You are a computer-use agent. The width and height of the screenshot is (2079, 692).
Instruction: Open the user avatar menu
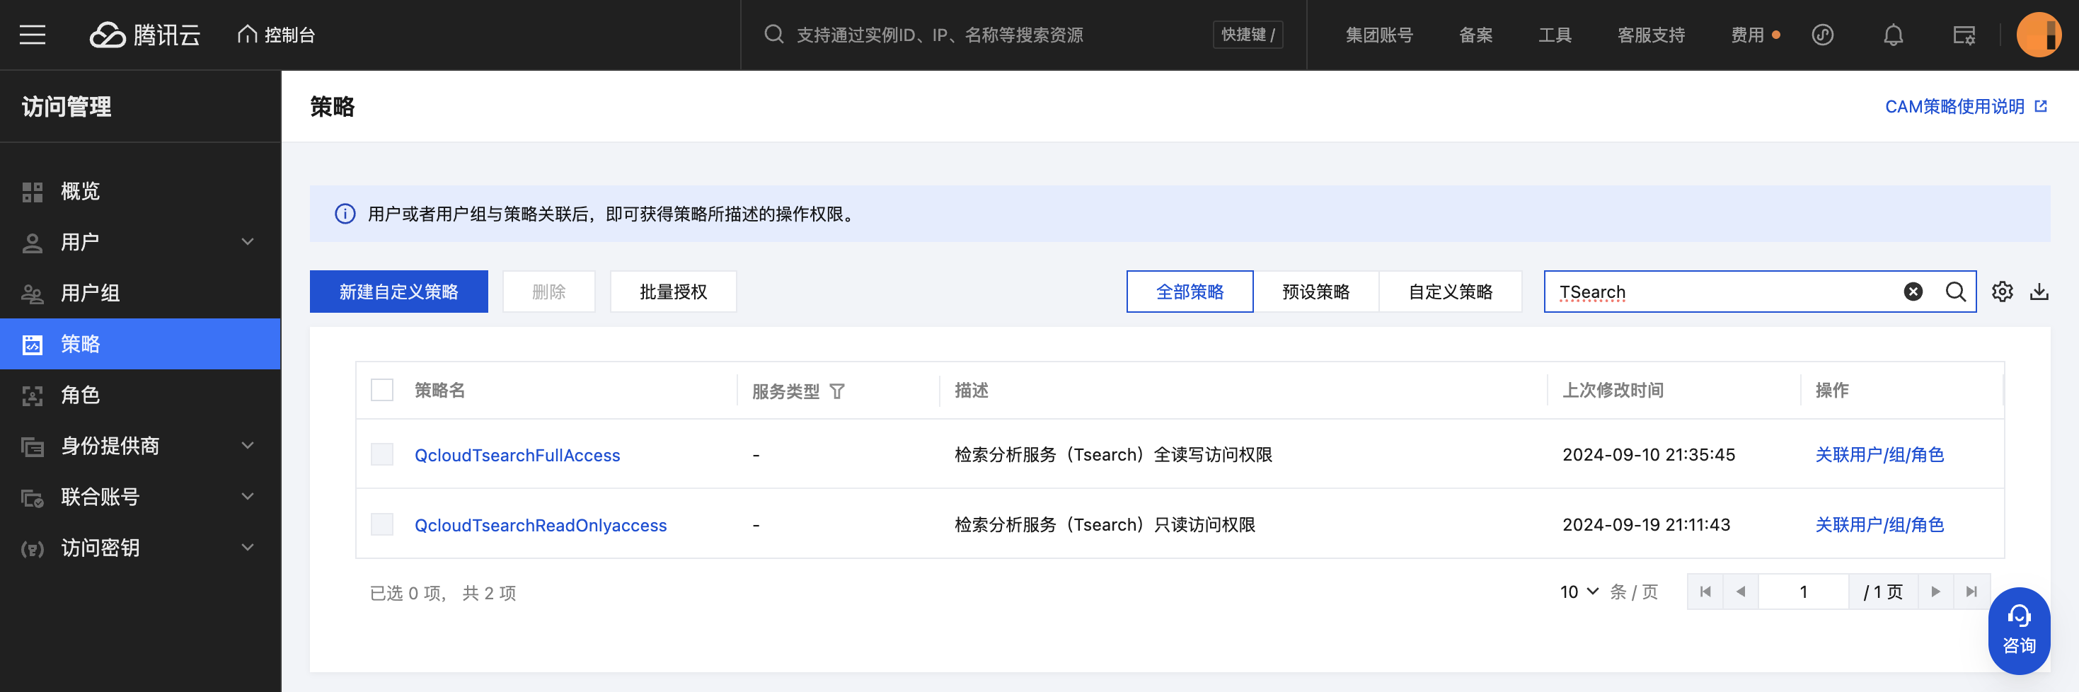[2038, 35]
